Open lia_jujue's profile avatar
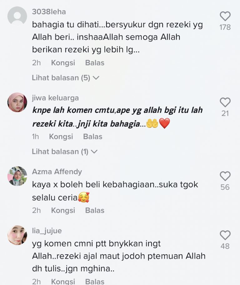This screenshot has height=285, width=240. point(17,235)
